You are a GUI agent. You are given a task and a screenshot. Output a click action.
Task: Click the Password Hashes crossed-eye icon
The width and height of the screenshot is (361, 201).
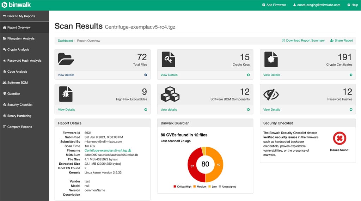tap(271, 94)
